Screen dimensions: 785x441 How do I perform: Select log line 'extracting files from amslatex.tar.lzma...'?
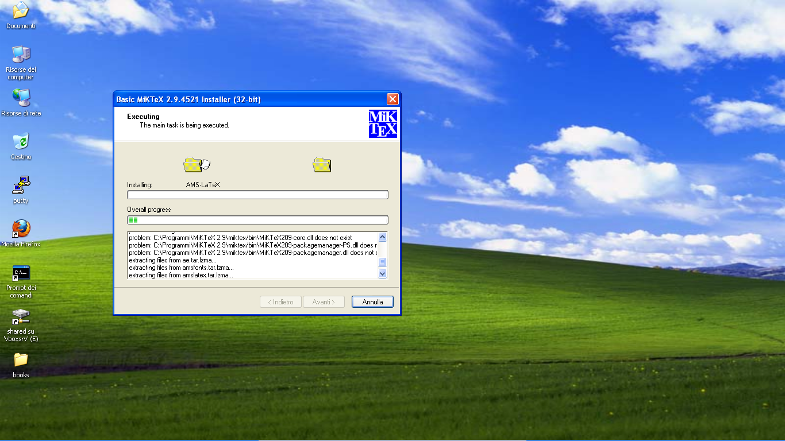181,275
